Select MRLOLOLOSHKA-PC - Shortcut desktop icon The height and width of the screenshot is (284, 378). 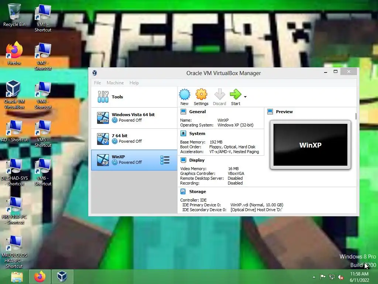pos(14,252)
